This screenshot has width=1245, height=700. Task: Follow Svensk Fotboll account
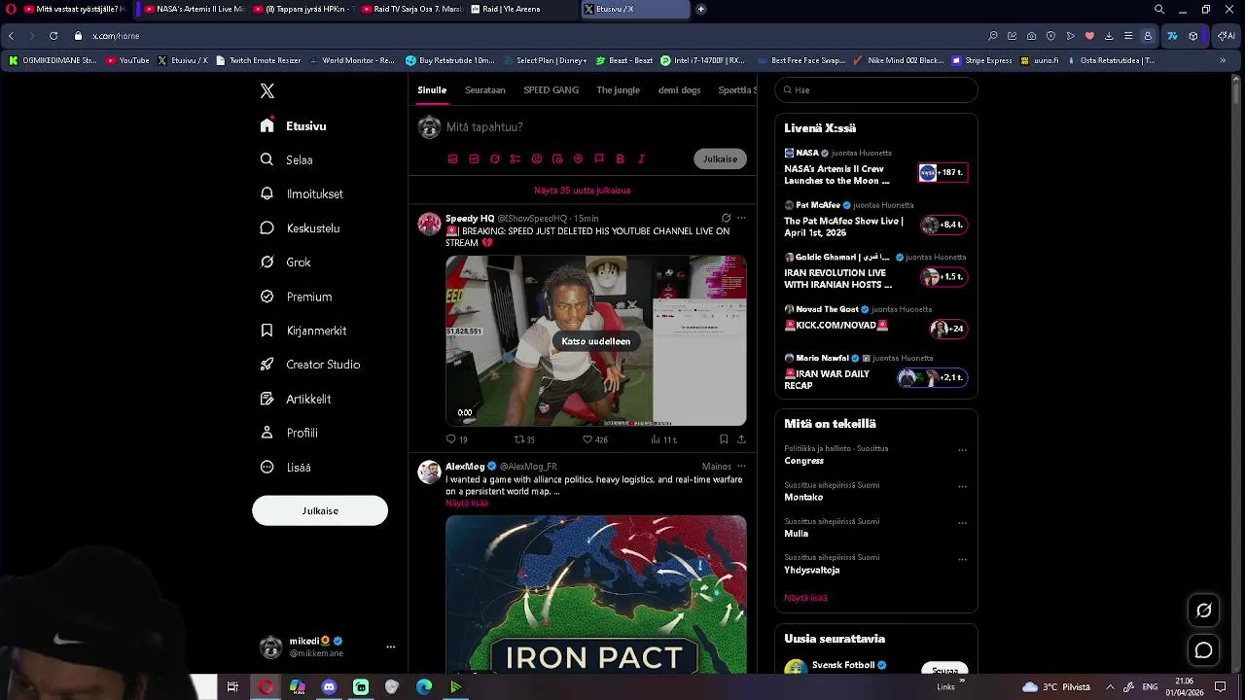pos(944,670)
